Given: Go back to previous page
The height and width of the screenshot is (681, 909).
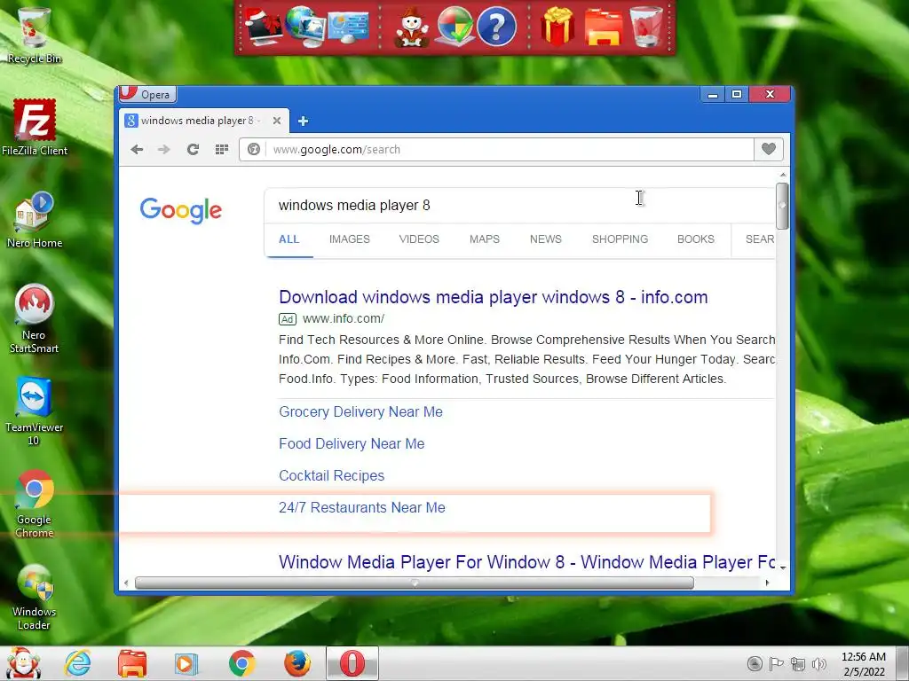Looking at the screenshot, I should pos(137,149).
